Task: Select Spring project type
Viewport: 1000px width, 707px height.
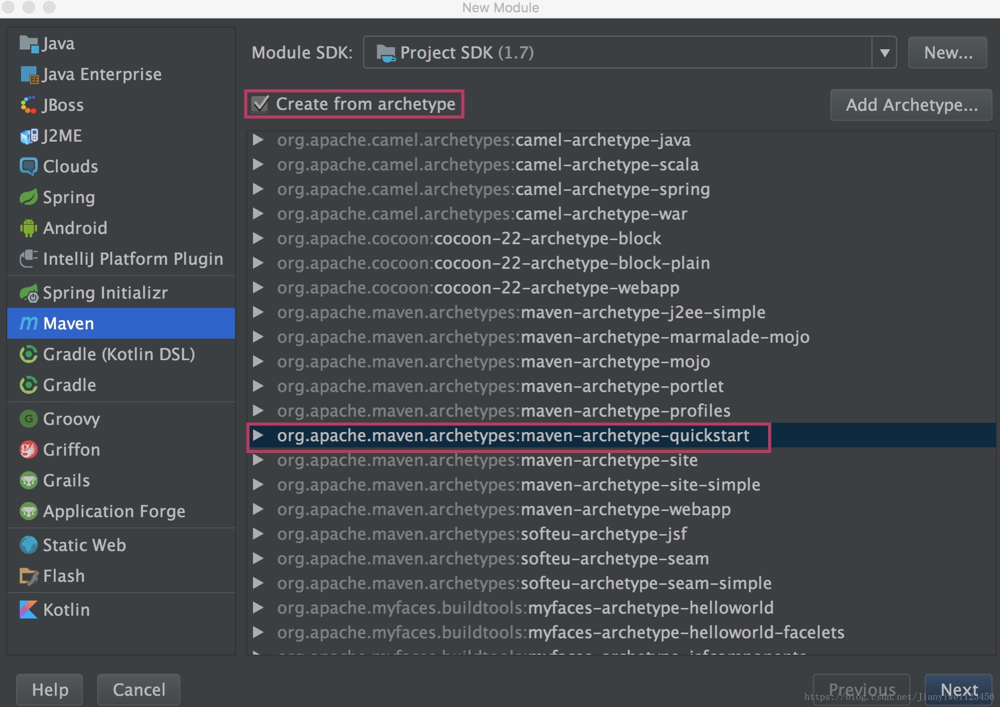Action: tap(121, 198)
